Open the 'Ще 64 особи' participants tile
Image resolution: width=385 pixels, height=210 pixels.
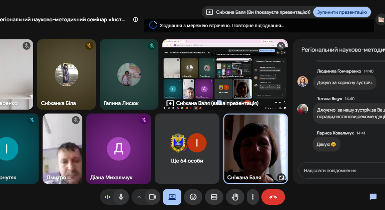click(187, 149)
